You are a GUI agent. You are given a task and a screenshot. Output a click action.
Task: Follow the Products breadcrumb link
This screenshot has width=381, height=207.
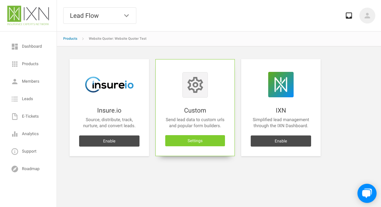[x=70, y=39]
